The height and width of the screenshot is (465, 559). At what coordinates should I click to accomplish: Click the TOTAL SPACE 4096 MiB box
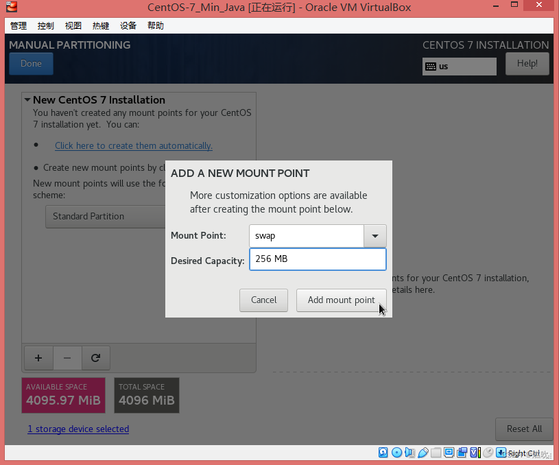(x=147, y=395)
